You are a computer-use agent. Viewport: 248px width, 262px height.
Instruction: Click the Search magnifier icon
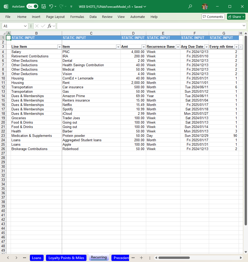point(190,6)
